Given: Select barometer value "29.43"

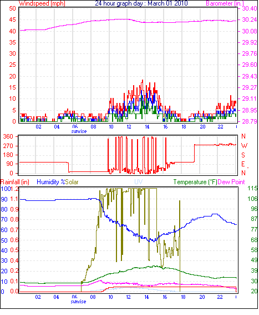Looking at the screenshot, I should (x=250, y=76).
